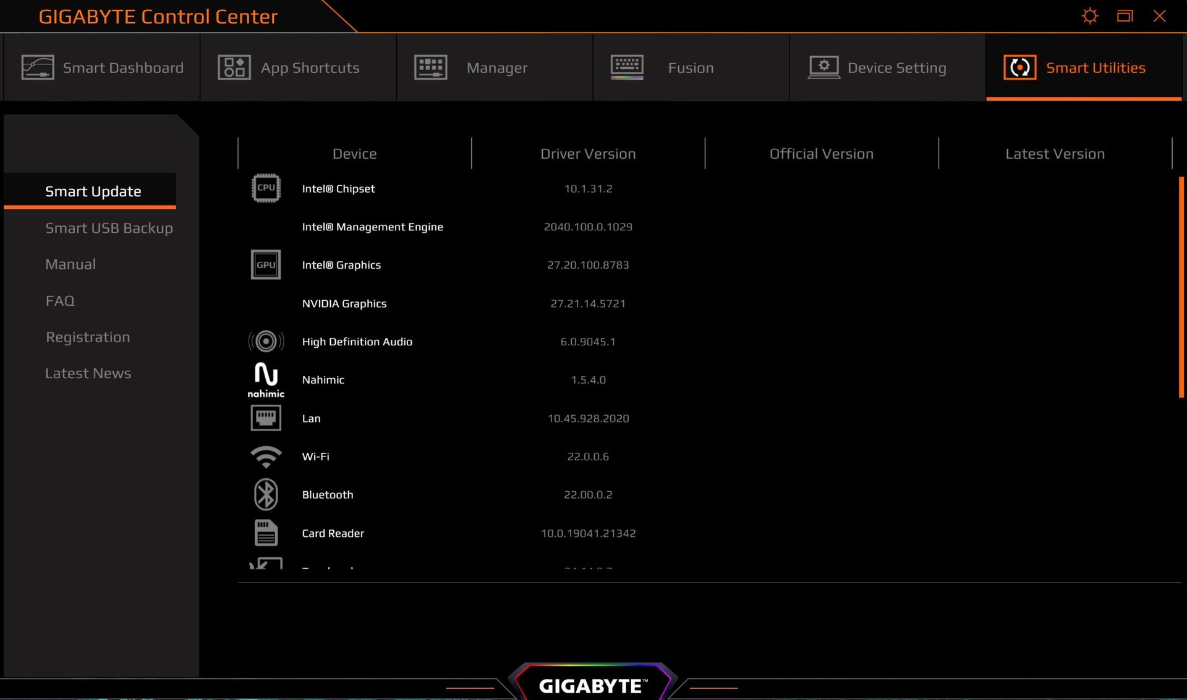Go to the Manager tab

point(495,67)
